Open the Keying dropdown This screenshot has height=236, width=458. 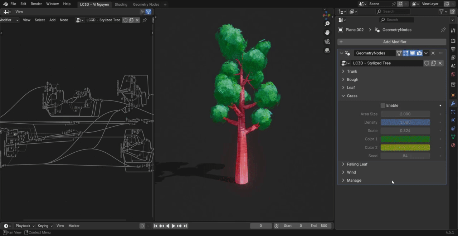[x=45, y=226]
